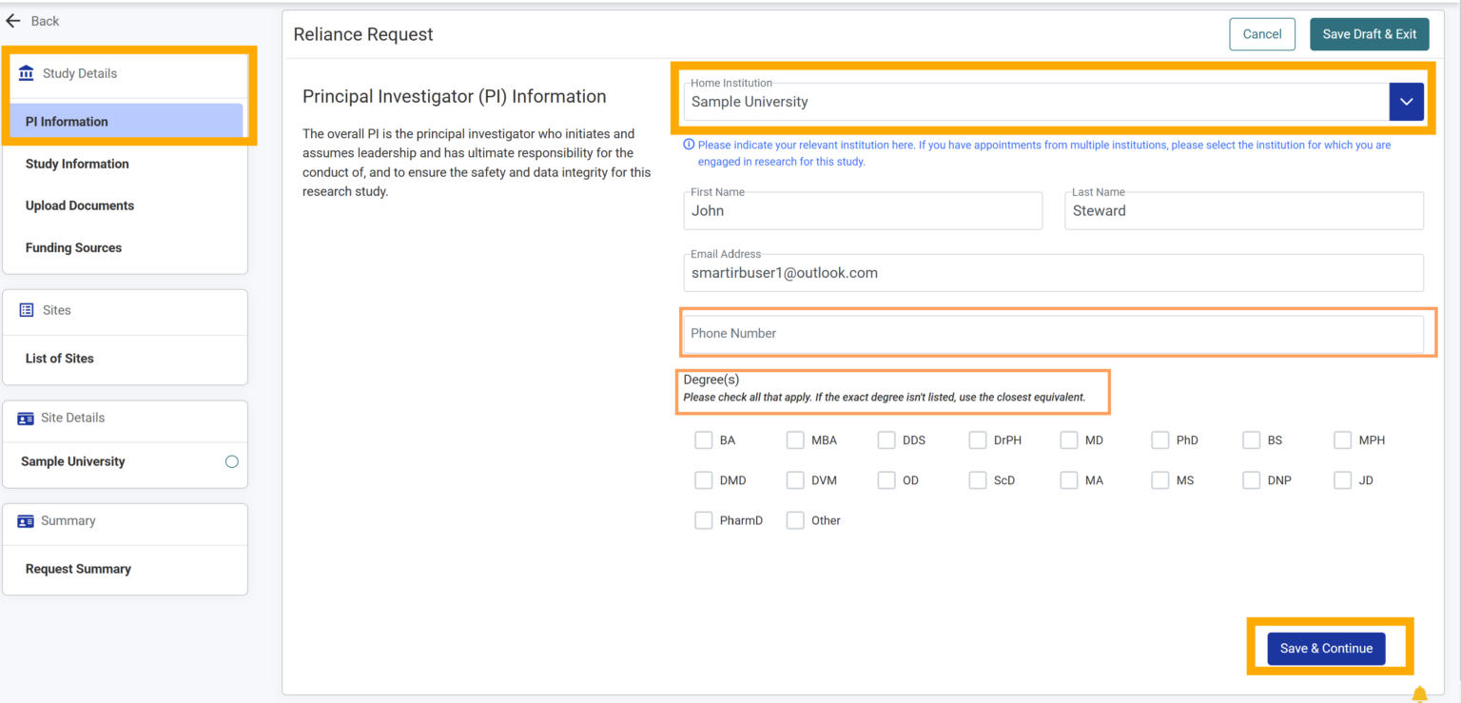
Task: Enable the Other degree checkbox
Action: (795, 519)
